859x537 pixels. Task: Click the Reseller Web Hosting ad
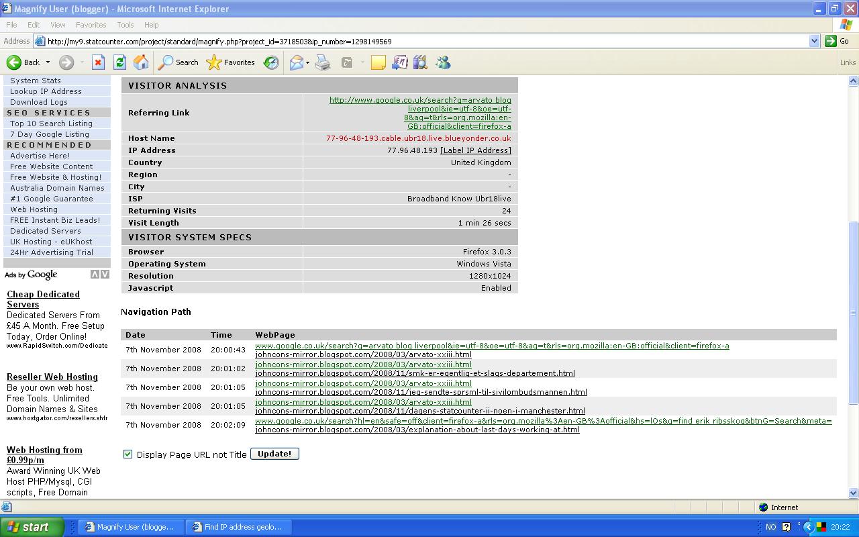click(52, 377)
